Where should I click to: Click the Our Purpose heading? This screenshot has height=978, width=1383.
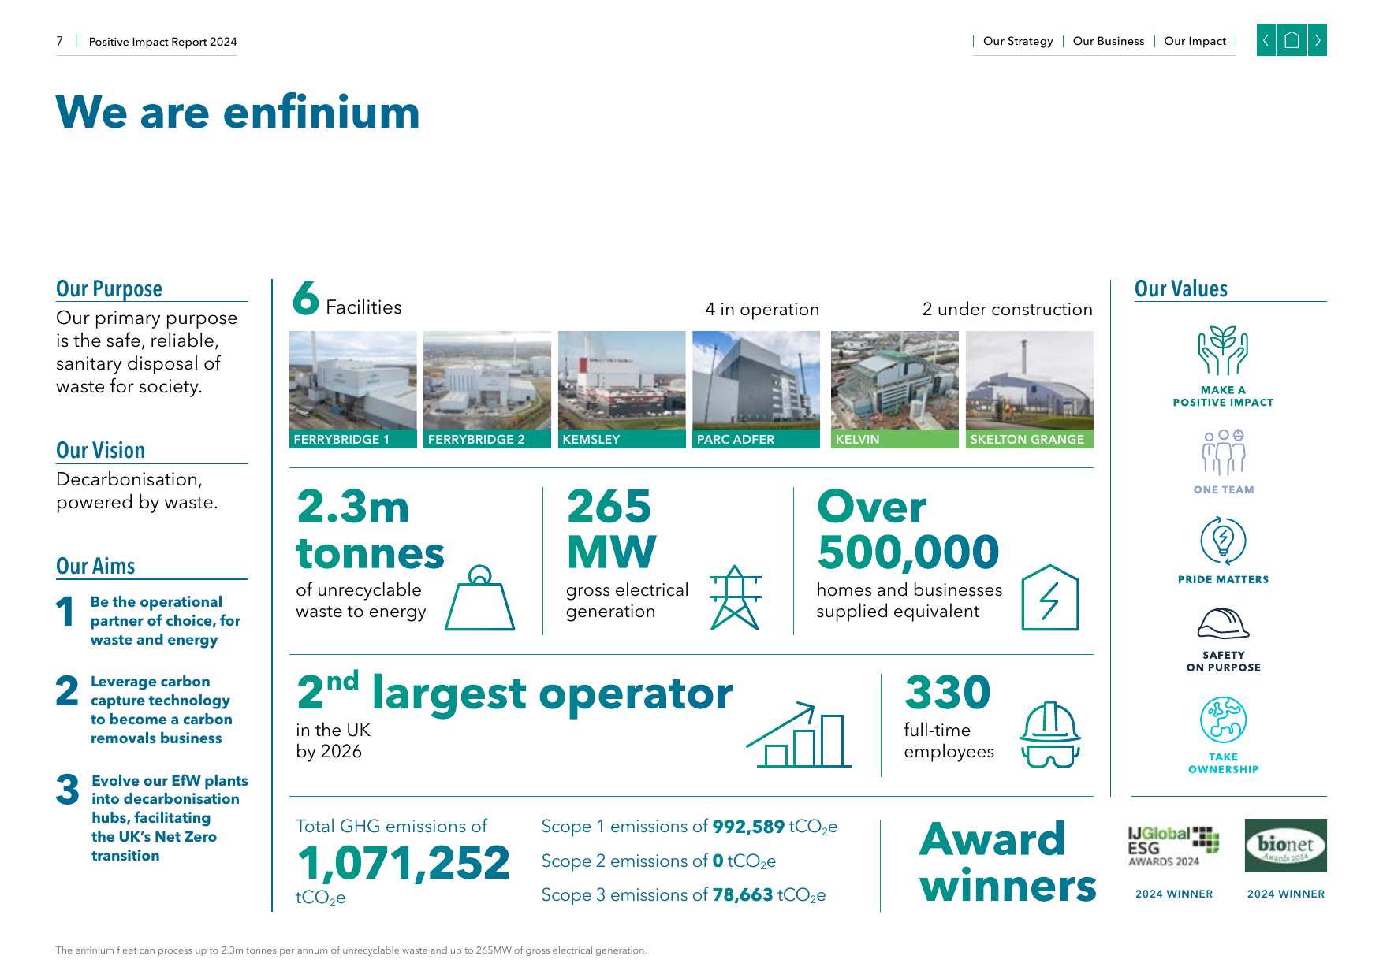tap(109, 289)
